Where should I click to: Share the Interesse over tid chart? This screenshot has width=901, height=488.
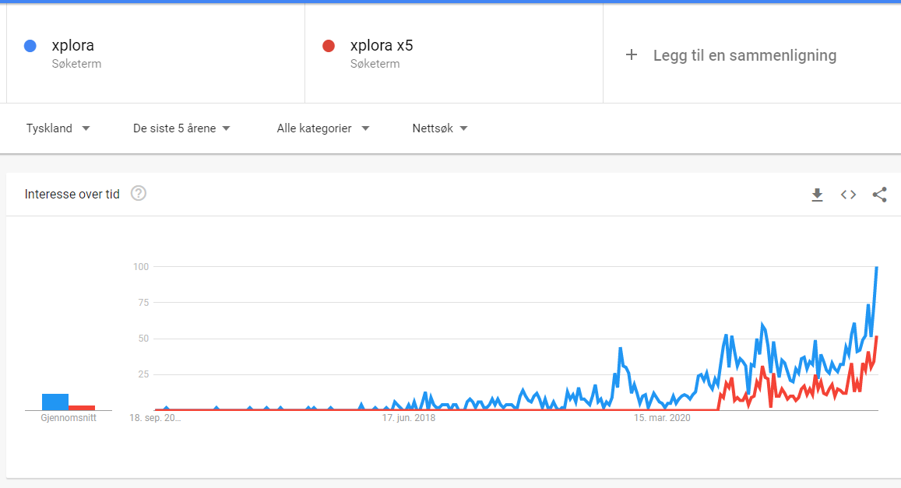point(879,195)
